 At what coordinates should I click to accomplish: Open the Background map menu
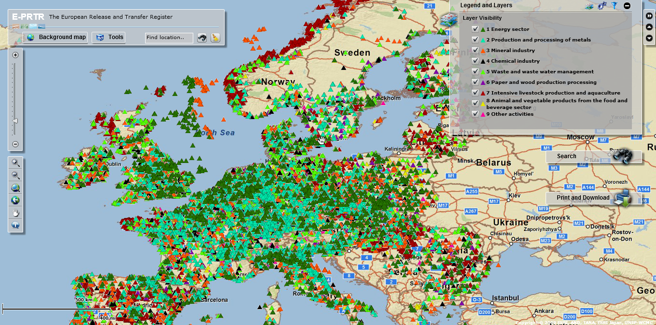click(56, 37)
